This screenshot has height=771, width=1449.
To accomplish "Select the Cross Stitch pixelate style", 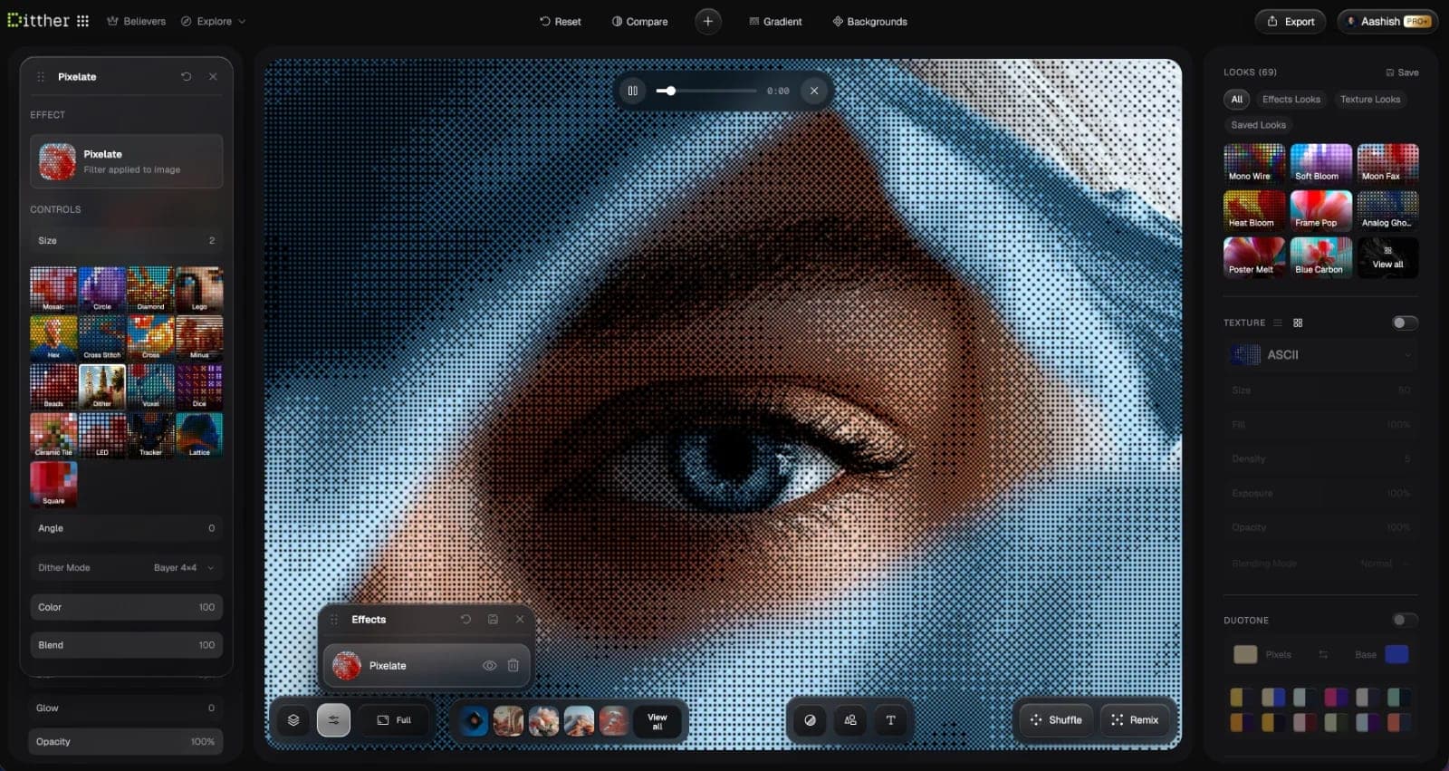I will 102,337.
